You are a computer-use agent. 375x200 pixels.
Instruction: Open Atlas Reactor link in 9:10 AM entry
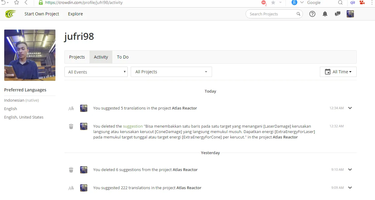(x=185, y=170)
